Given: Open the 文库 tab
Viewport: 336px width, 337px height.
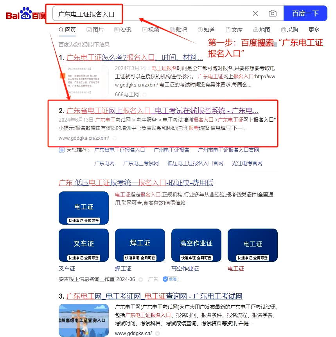Looking at the screenshot, I should (234, 30).
